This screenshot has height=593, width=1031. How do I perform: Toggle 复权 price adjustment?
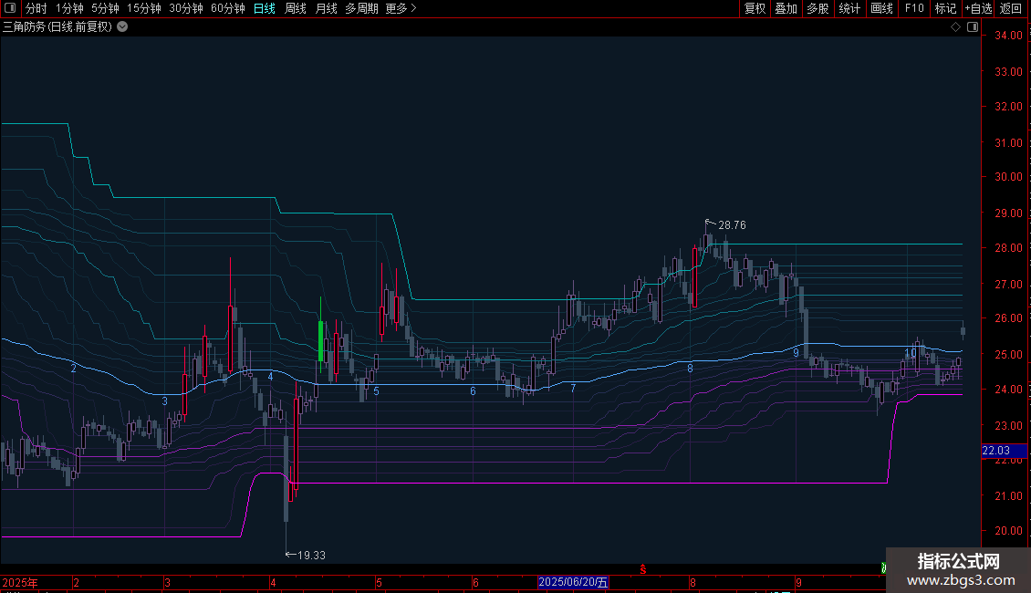click(x=755, y=8)
